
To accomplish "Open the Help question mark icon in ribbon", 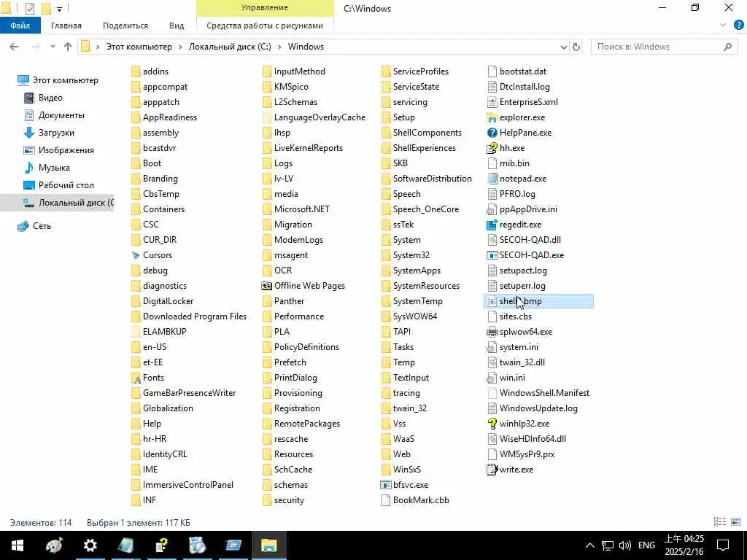I will 738,26.
